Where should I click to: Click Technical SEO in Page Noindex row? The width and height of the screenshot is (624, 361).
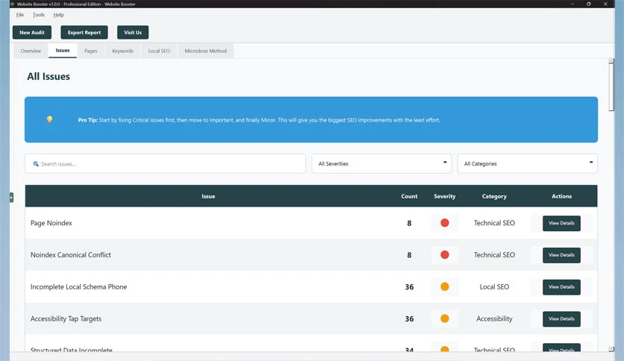tap(494, 223)
